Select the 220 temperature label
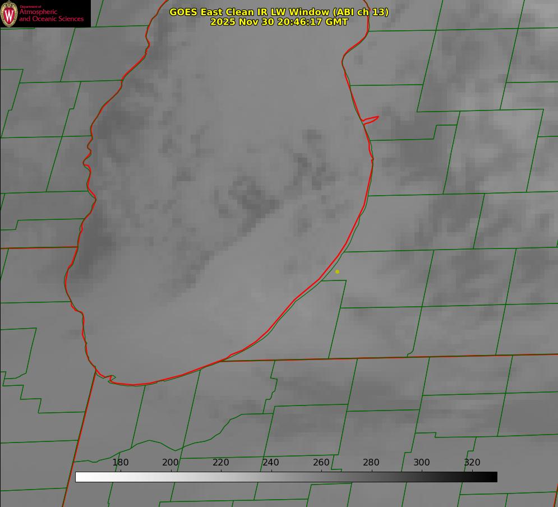 [x=221, y=462]
